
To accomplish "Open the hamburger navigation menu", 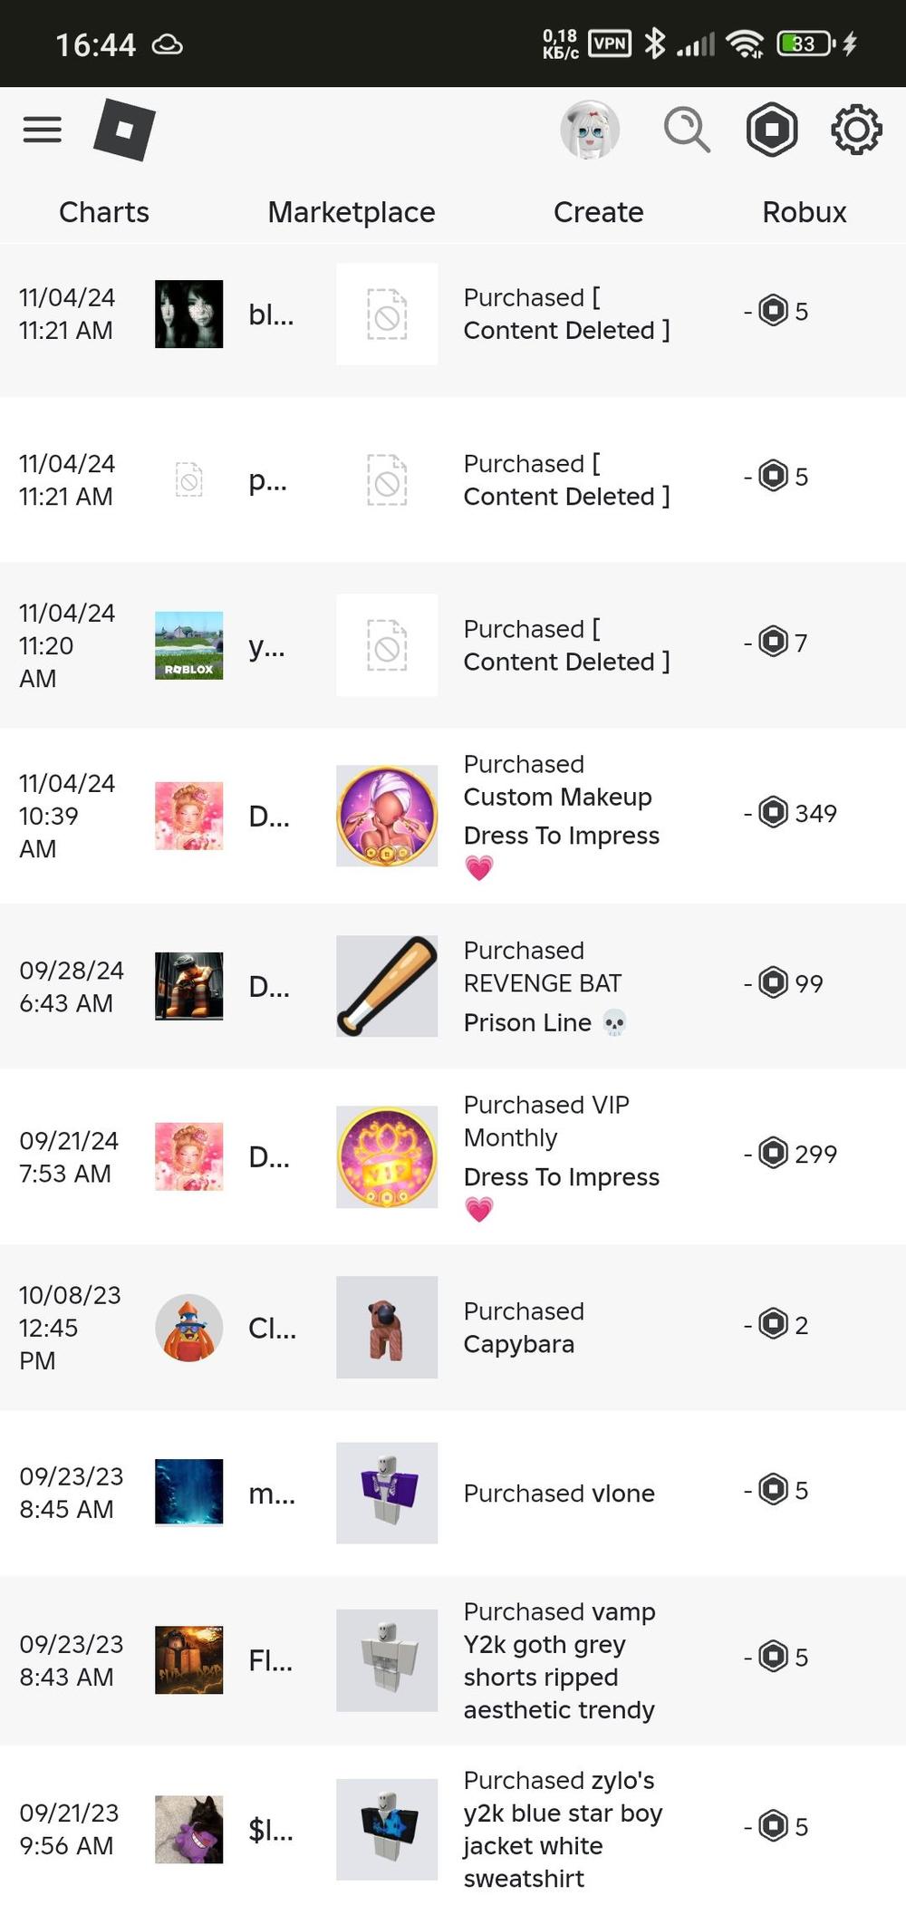I will pyautogui.click(x=43, y=130).
